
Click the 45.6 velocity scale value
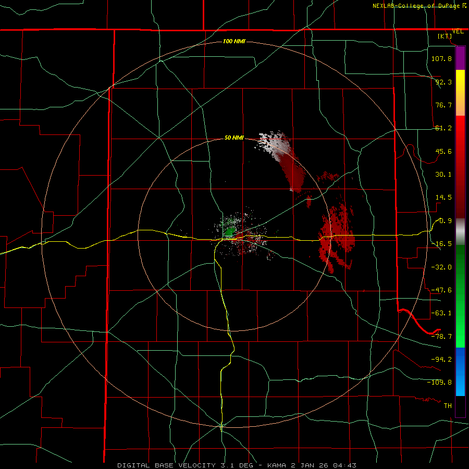[443, 151]
